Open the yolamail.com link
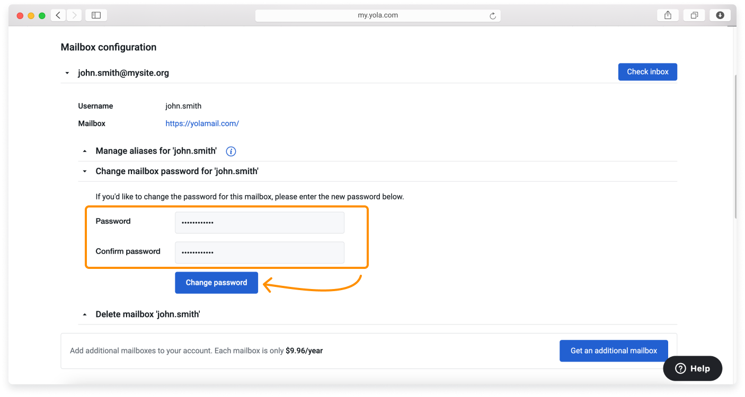The height and width of the screenshot is (397, 745). 202,123
